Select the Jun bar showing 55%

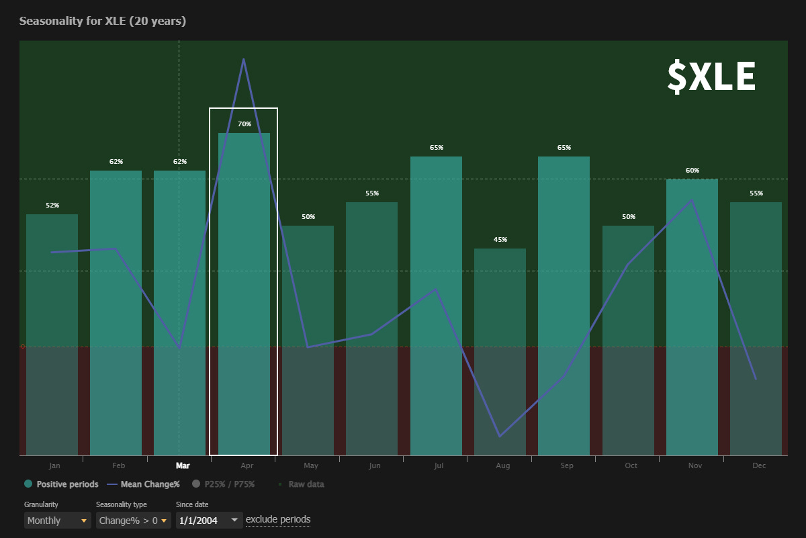point(371,328)
